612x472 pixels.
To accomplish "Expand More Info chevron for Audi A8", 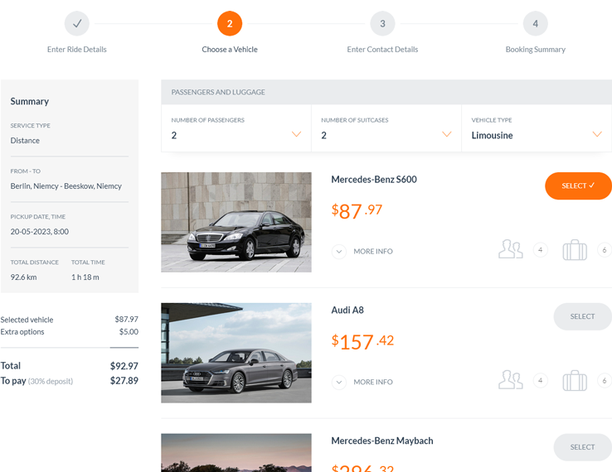I will [339, 382].
